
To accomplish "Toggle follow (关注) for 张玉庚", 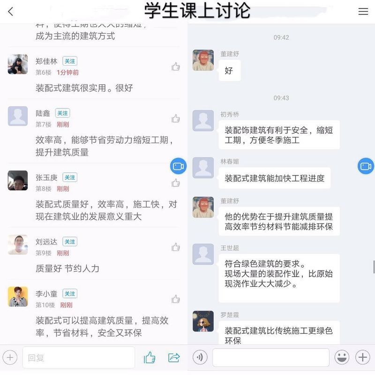I will tap(70, 178).
